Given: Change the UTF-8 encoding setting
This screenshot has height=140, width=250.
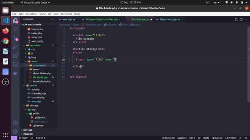Looking at the screenshot, I should [192, 138].
